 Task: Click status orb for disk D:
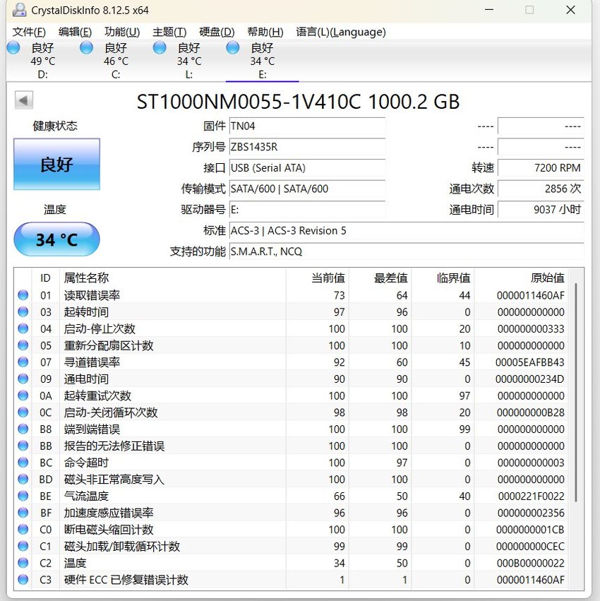pyautogui.click(x=14, y=48)
